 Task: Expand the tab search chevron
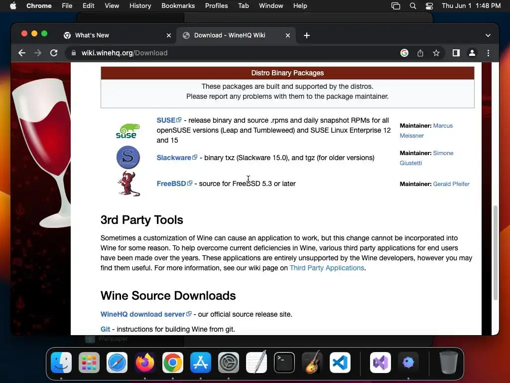(x=488, y=35)
